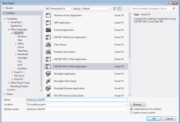
Task: Collapse the Installed section
Action: point(4,13)
